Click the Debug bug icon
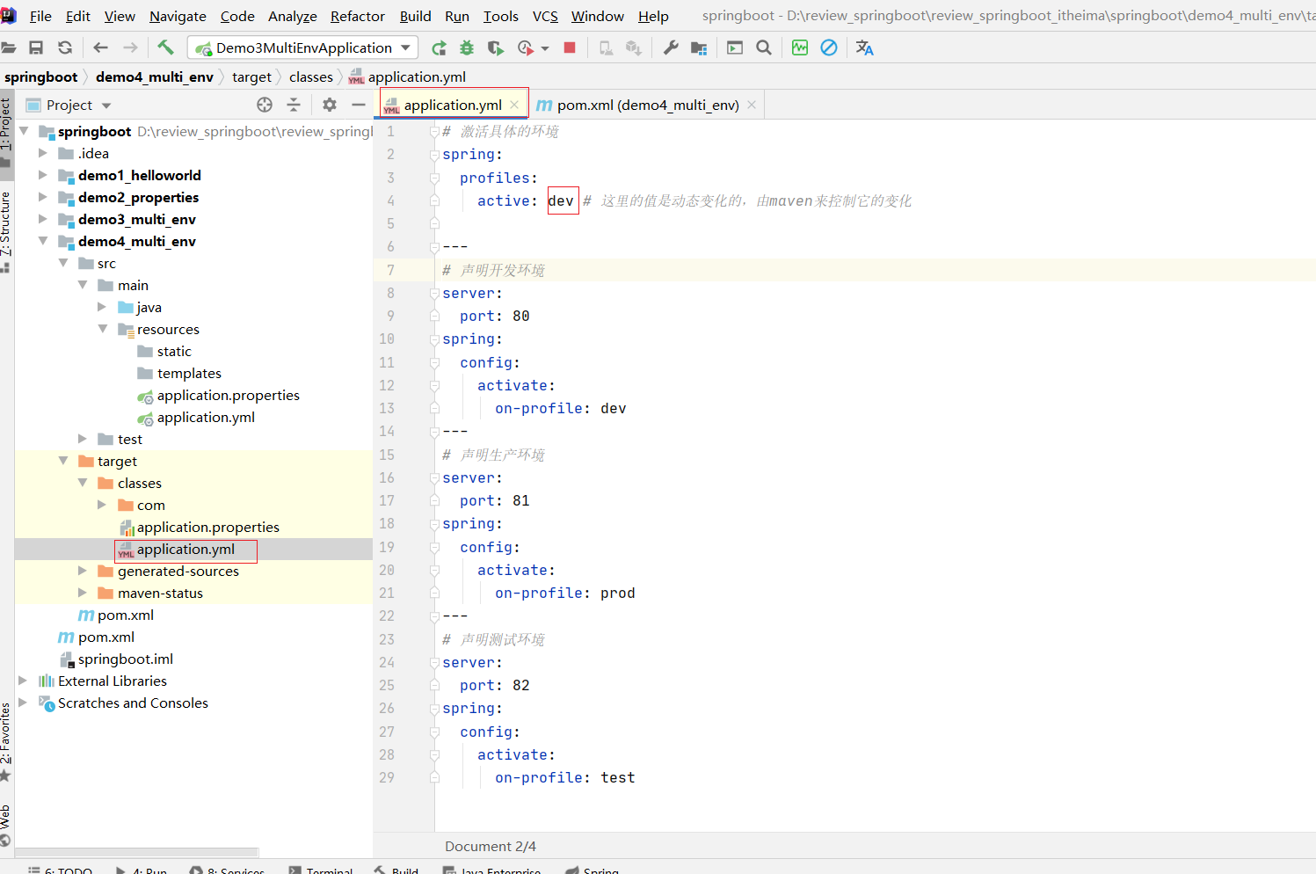The image size is (1316, 874). point(467,47)
